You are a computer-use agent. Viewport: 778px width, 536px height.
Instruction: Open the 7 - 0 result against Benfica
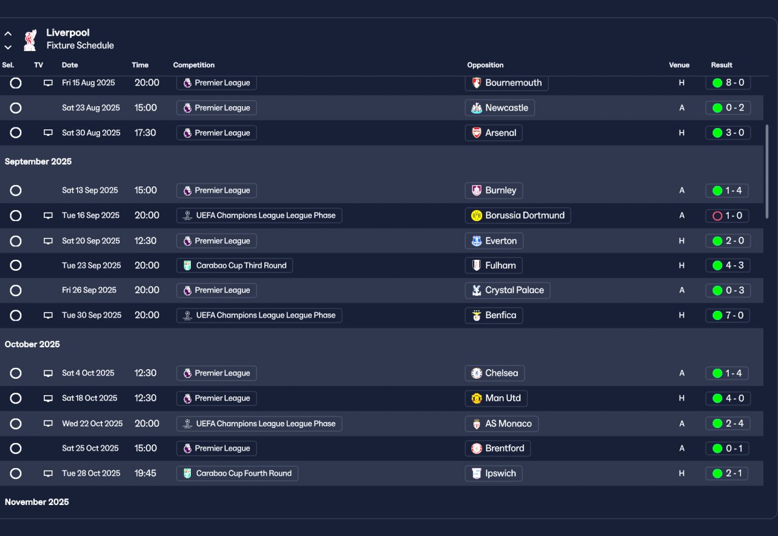point(728,316)
